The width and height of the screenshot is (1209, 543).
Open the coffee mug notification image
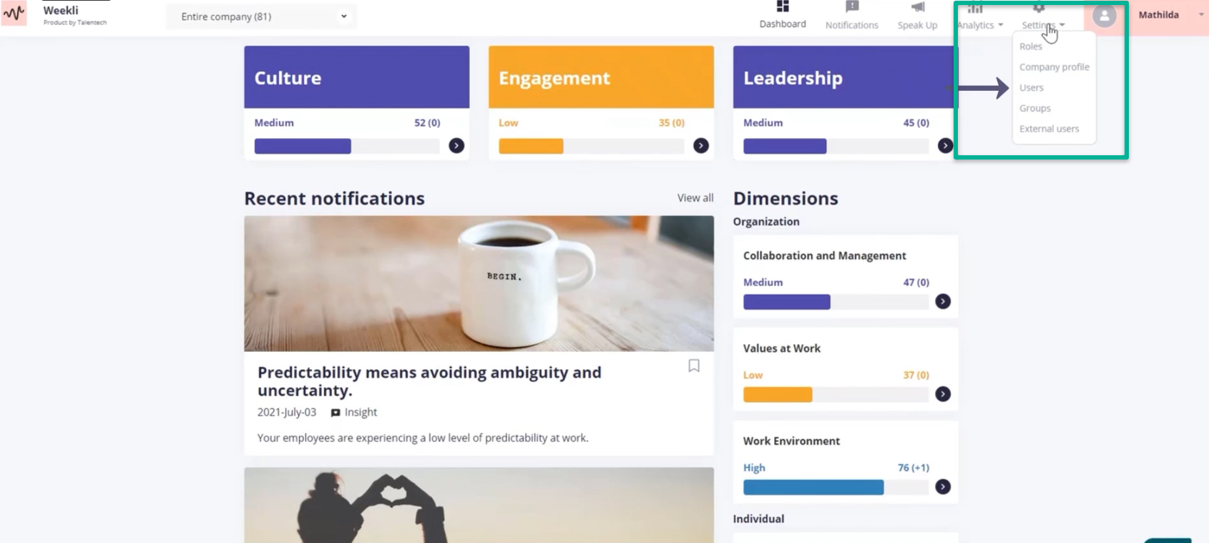[x=479, y=283]
